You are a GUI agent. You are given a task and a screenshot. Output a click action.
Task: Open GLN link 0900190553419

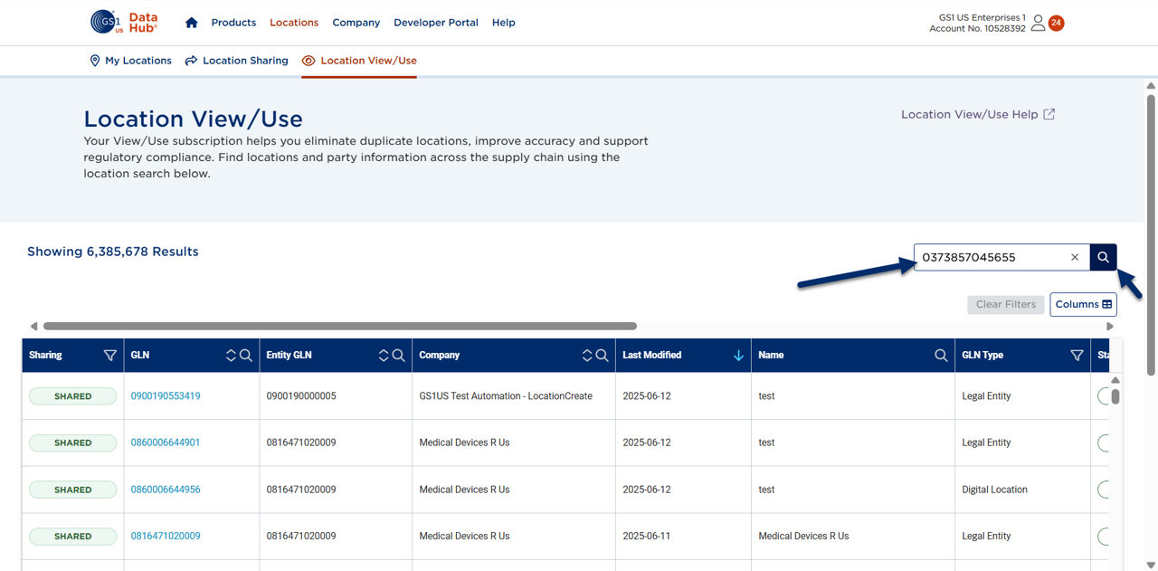[x=166, y=396]
